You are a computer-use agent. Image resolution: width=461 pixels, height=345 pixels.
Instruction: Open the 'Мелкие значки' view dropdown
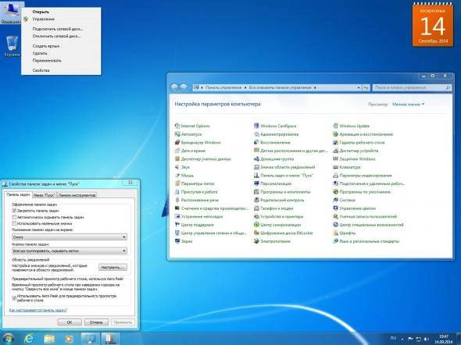coord(409,105)
